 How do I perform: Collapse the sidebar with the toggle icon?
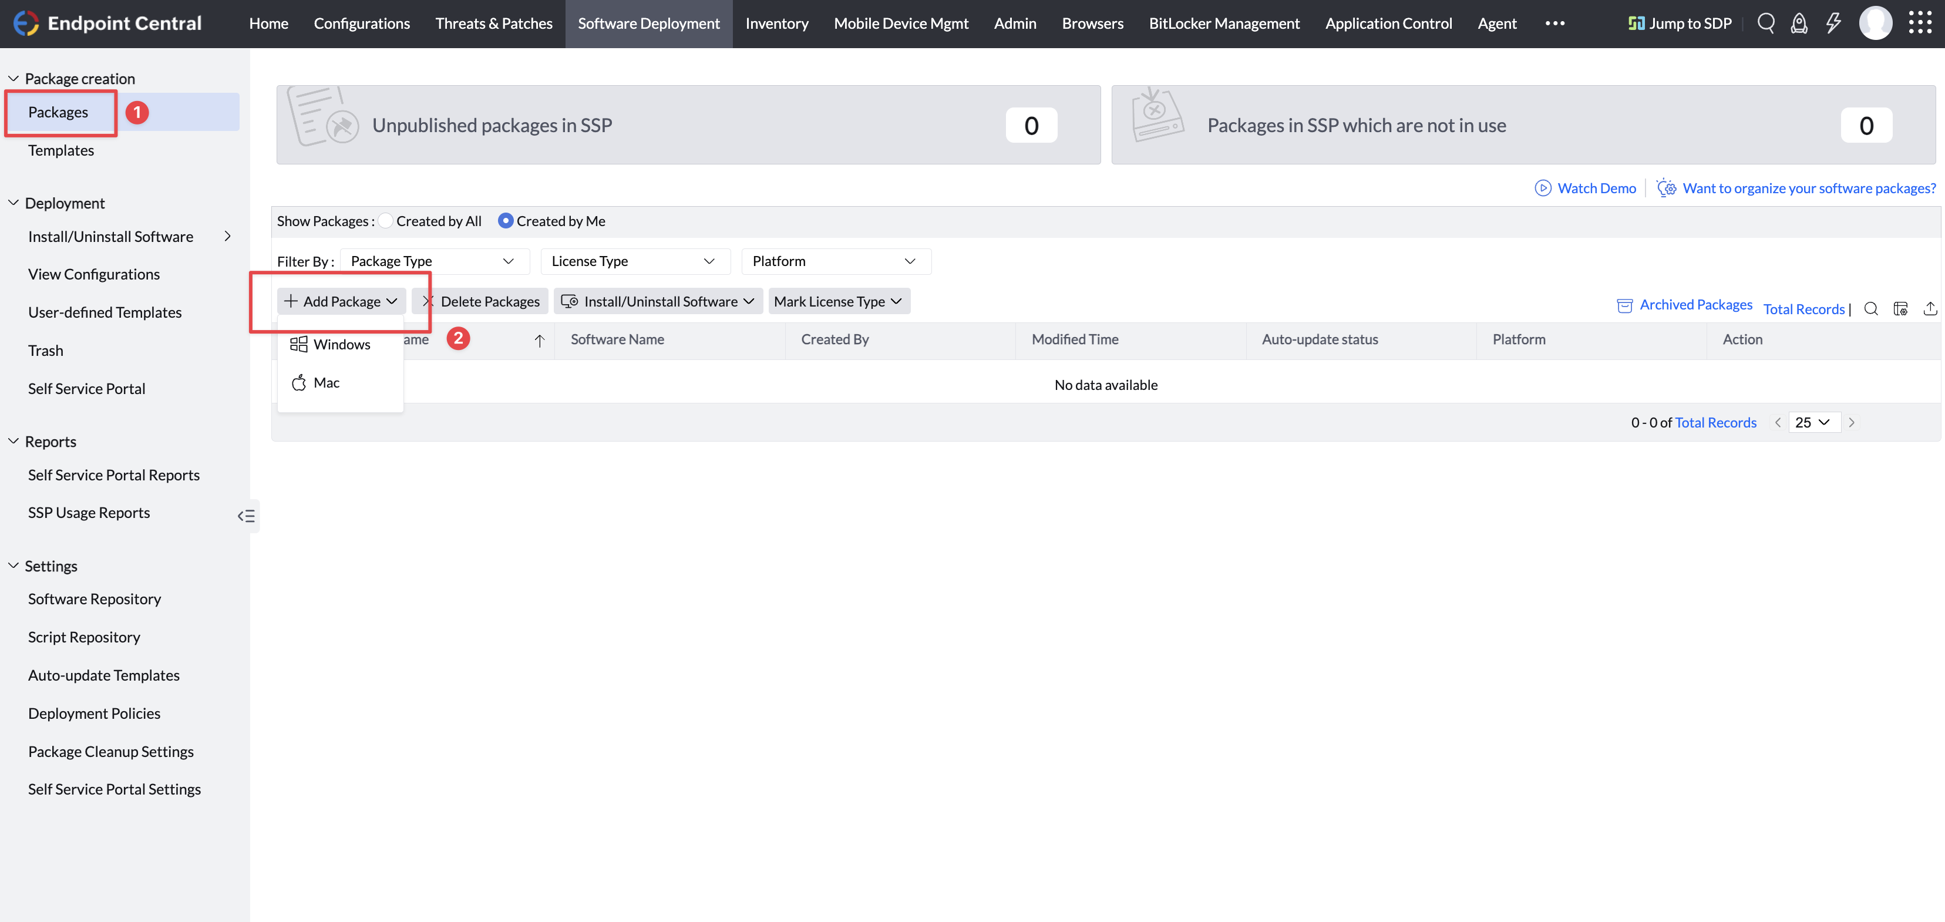pos(246,516)
